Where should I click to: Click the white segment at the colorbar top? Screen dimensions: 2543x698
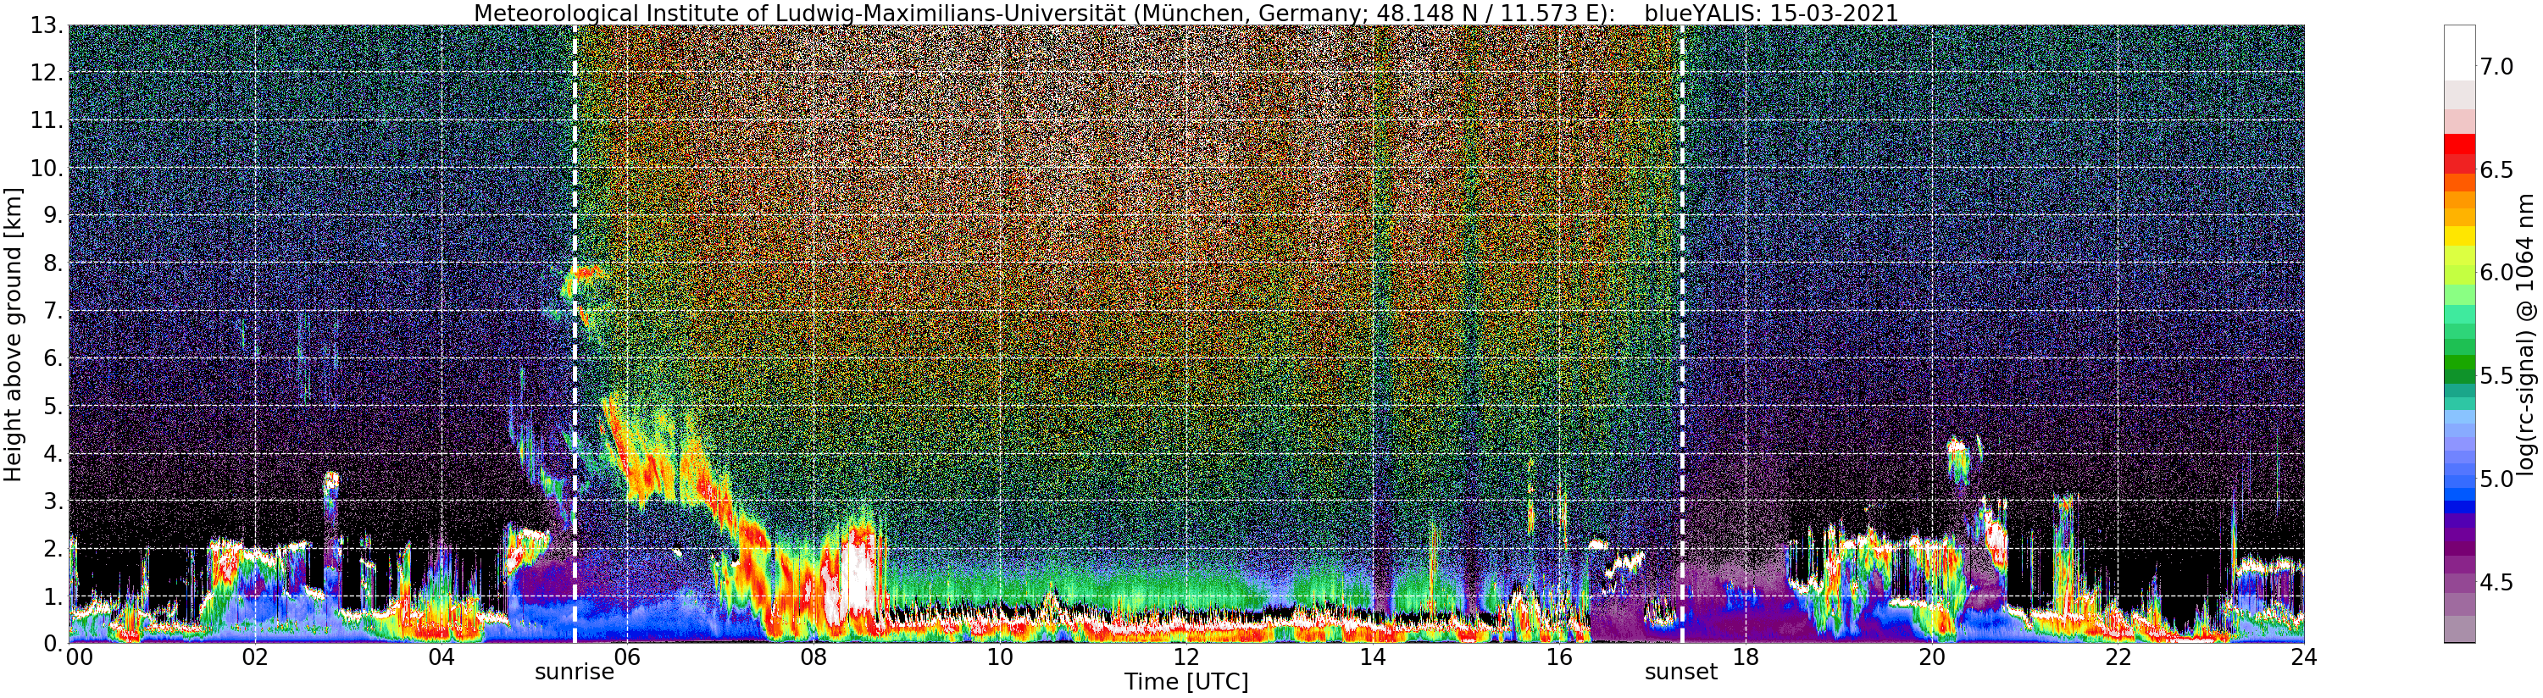coord(2459,52)
